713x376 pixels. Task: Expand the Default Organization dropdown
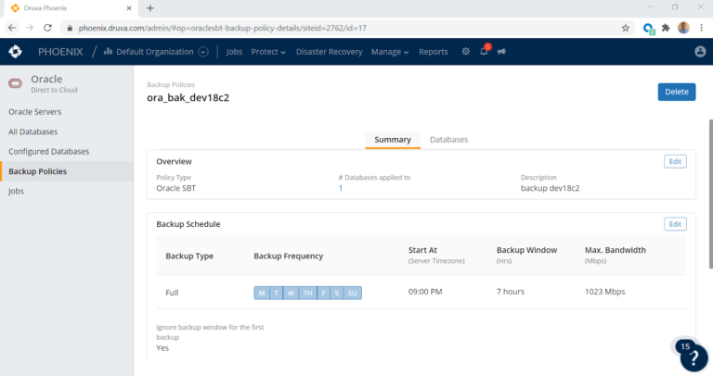(161, 52)
